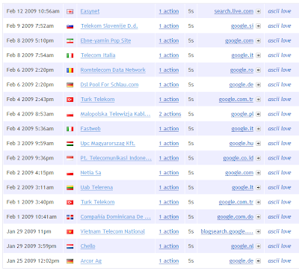Click the arrow icon next to google.co.id
The height and width of the screenshot is (271, 299).
(259, 158)
